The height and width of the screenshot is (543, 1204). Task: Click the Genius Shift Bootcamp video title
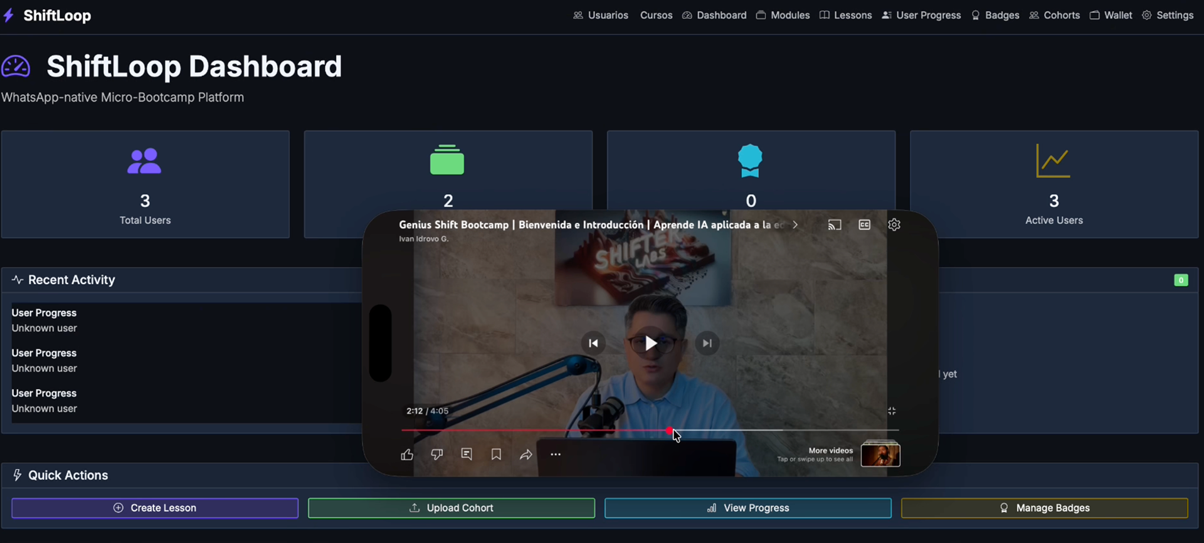pos(591,224)
